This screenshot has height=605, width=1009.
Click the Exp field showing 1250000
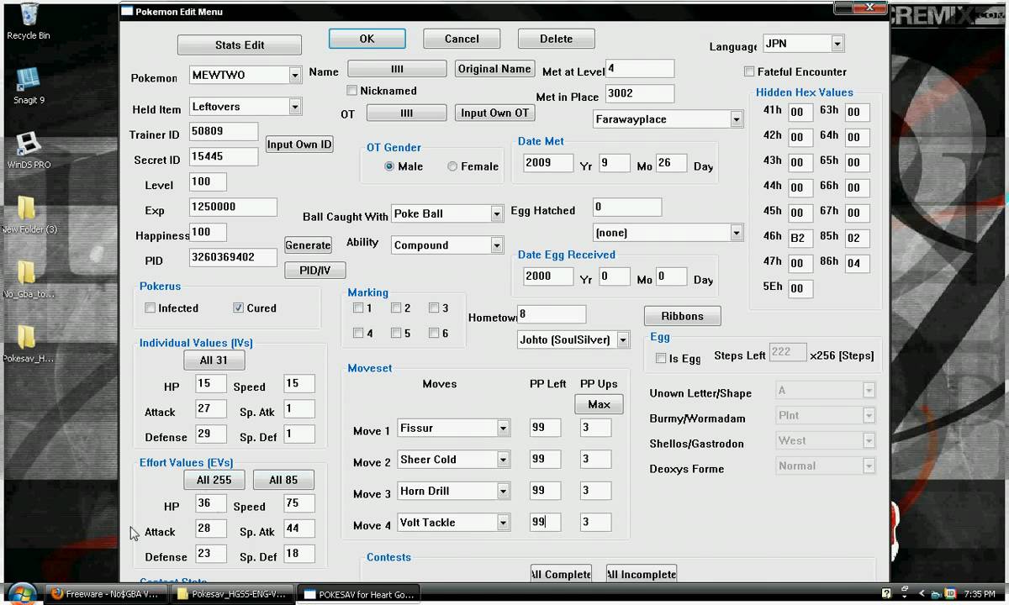(233, 207)
